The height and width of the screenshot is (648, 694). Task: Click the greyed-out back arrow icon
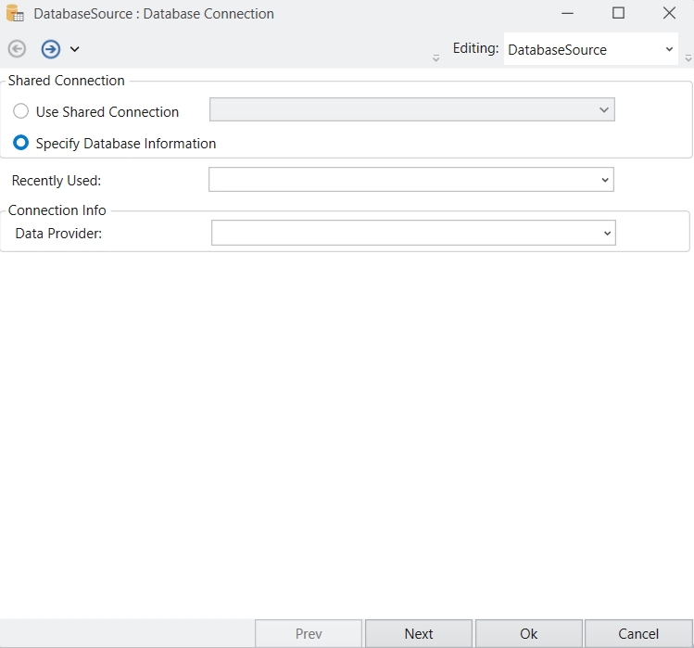pyautogui.click(x=17, y=49)
